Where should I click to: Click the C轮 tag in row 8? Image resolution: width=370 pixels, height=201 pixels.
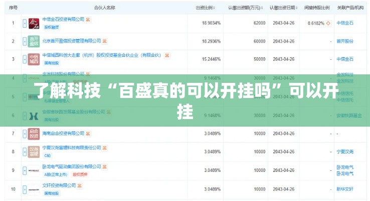click(48, 156)
